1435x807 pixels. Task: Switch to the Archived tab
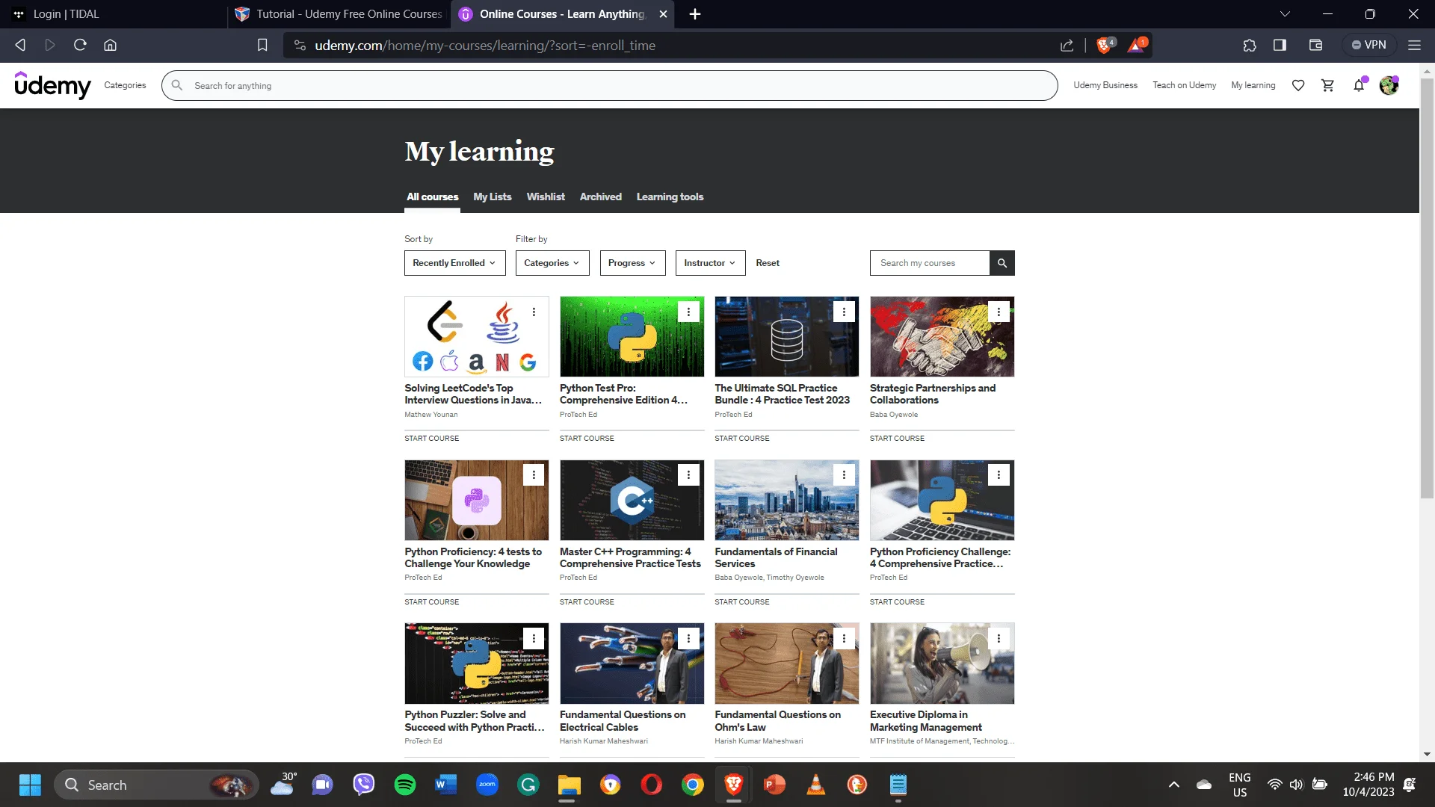[600, 197]
